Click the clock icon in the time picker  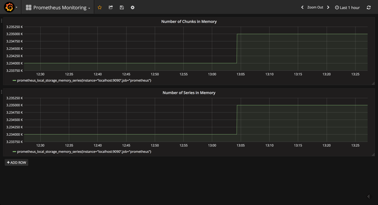coord(337,7)
